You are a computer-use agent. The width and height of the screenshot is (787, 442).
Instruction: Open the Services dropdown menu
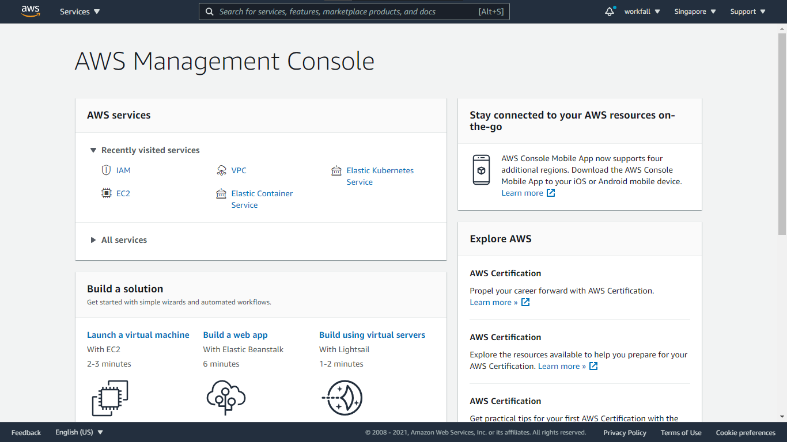tap(80, 12)
